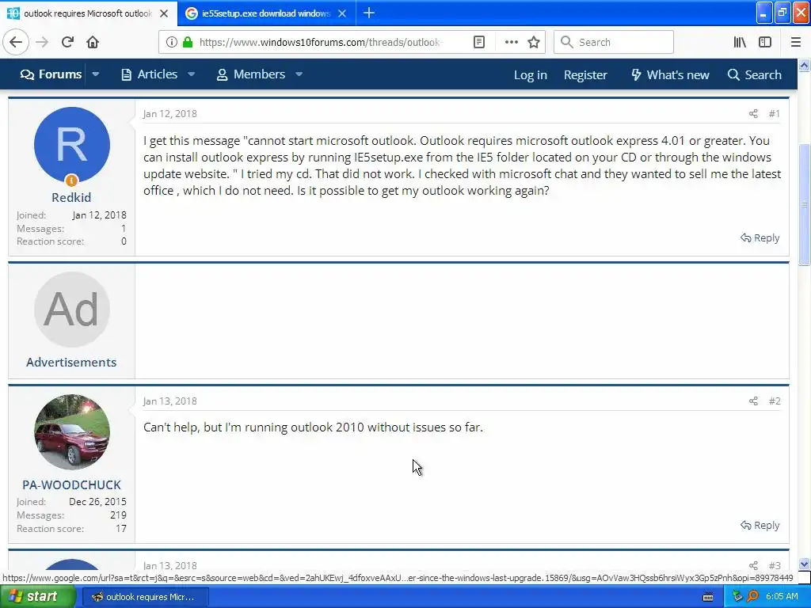Screen dimensions: 811x608
Task: Click the browser search input field
Action: (614, 42)
